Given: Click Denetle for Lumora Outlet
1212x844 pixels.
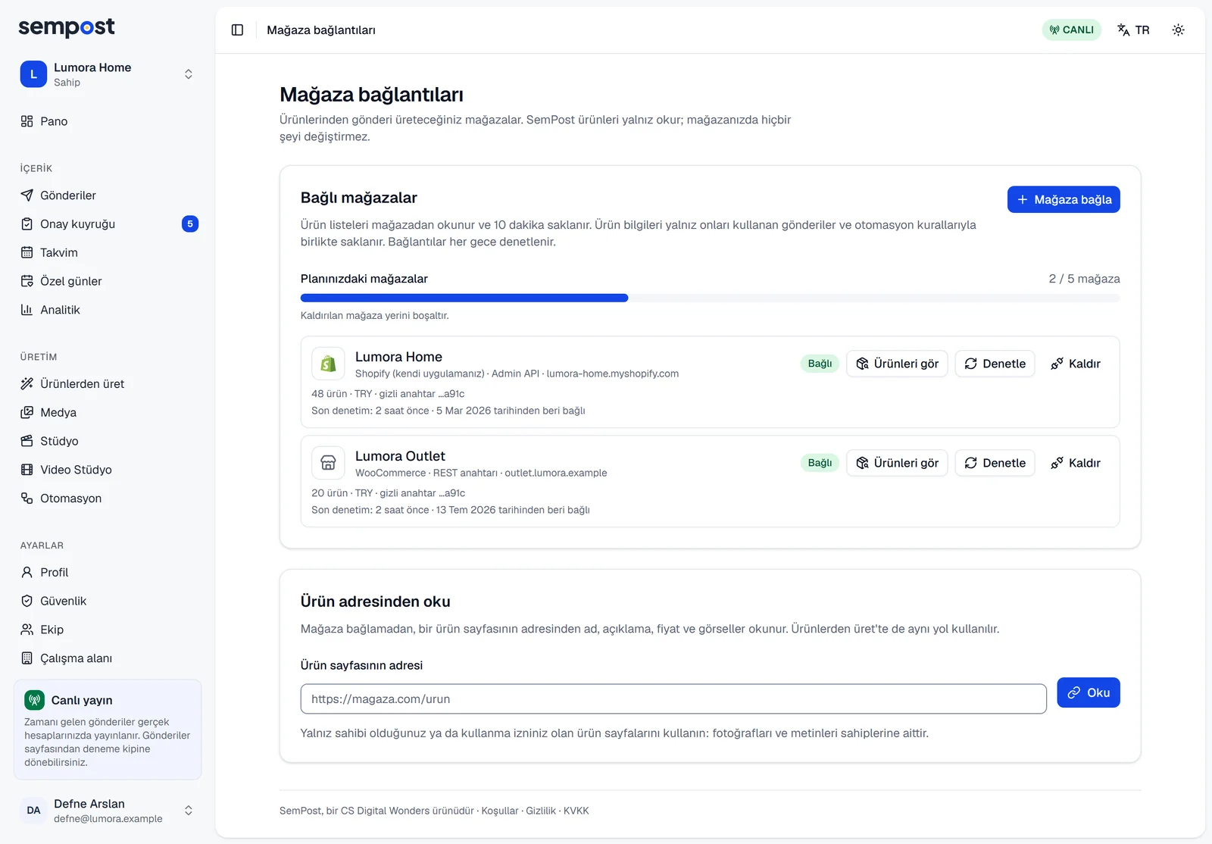Looking at the screenshot, I should pyautogui.click(x=995, y=463).
